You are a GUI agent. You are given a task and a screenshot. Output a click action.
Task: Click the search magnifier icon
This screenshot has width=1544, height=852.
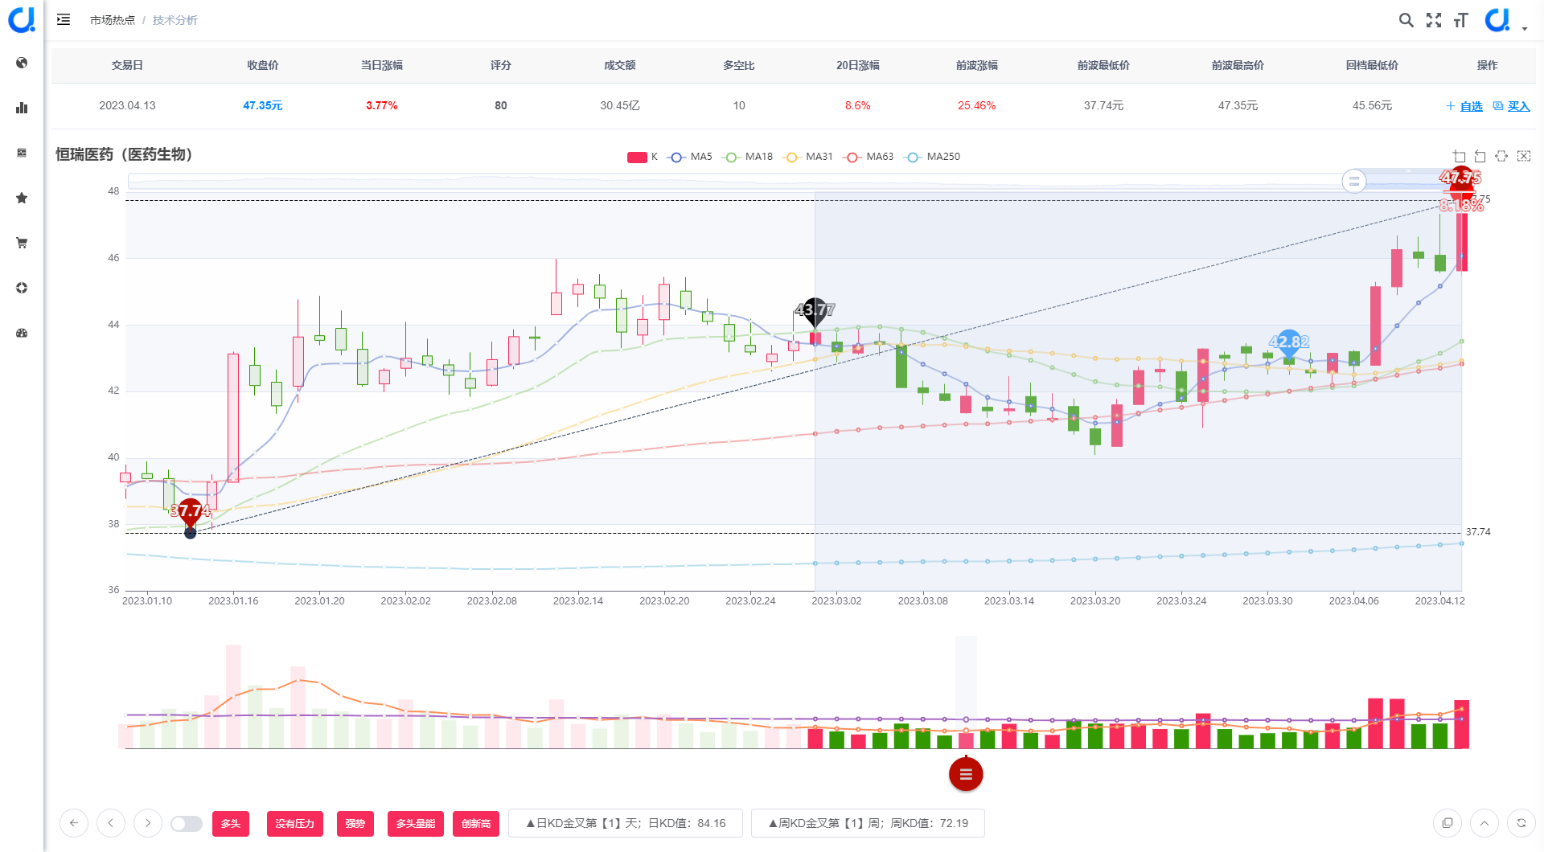1406,20
